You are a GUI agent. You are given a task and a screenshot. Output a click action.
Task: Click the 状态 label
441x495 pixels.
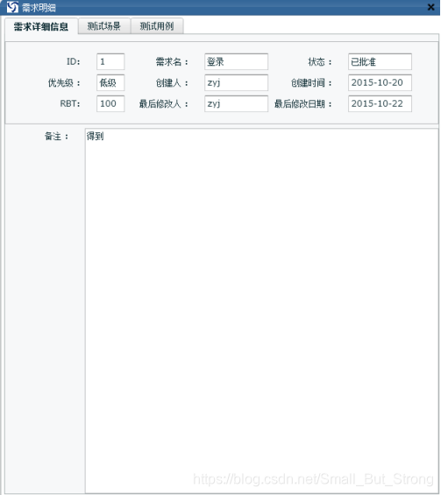click(320, 62)
